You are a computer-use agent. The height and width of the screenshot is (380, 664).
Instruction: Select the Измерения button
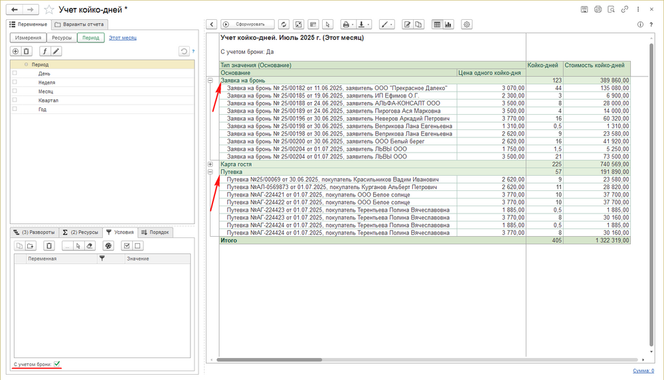(29, 38)
